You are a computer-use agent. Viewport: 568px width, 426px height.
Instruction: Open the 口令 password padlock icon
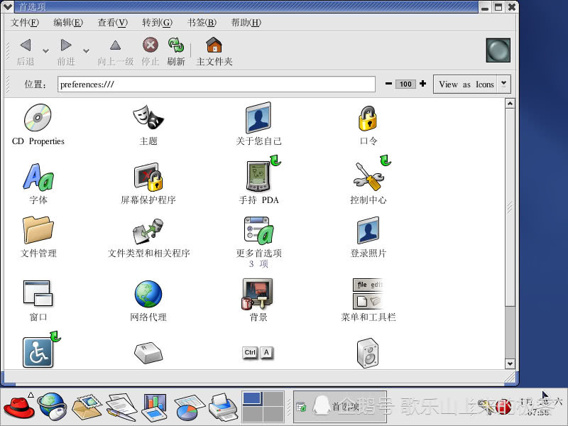click(x=368, y=118)
